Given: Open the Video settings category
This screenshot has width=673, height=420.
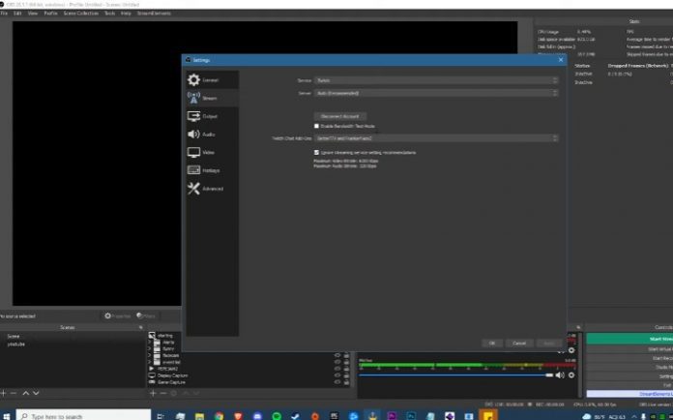Looking at the screenshot, I should (213, 152).
